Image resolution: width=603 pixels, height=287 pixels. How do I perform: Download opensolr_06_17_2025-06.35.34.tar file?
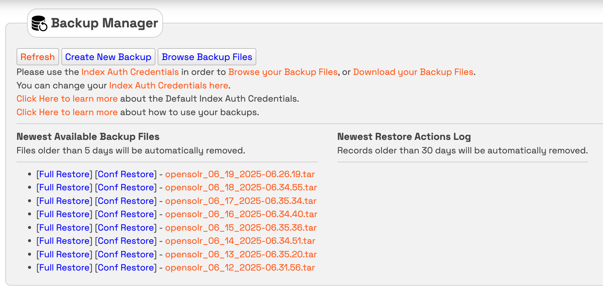click(240, 201)
